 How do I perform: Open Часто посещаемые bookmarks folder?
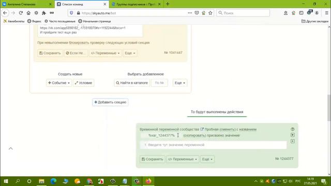(60, 21)
